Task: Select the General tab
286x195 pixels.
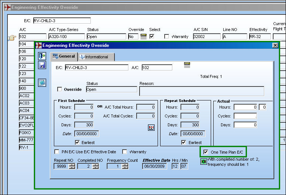Action: click(x=64, y=56)
